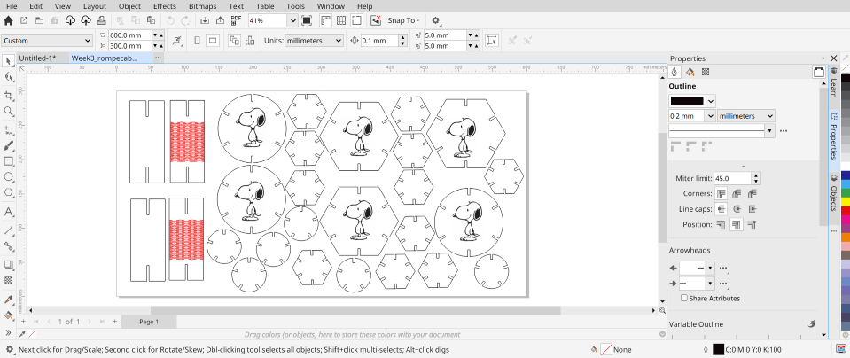Click the nudge distance 0.1 mm field
The width and height of the screenshot is (850, 358).
coord(379,41)
